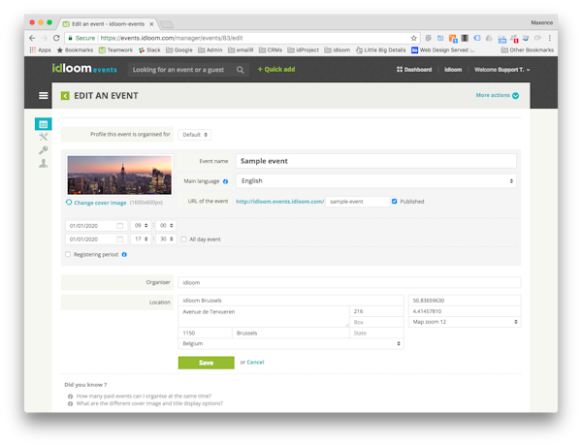Open Teamwork bookmark
582x447 pixels.
(115, 49)
